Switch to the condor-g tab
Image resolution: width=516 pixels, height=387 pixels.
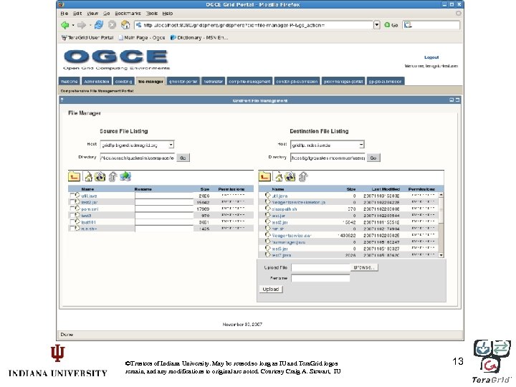tap(124, 81)
